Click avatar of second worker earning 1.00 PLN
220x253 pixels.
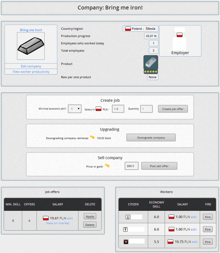[x=125, y=229]
